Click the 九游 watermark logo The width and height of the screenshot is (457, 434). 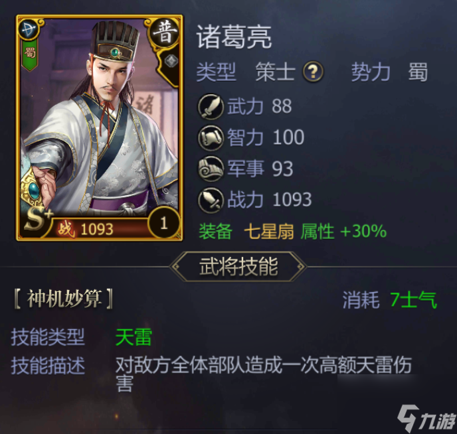426,418
